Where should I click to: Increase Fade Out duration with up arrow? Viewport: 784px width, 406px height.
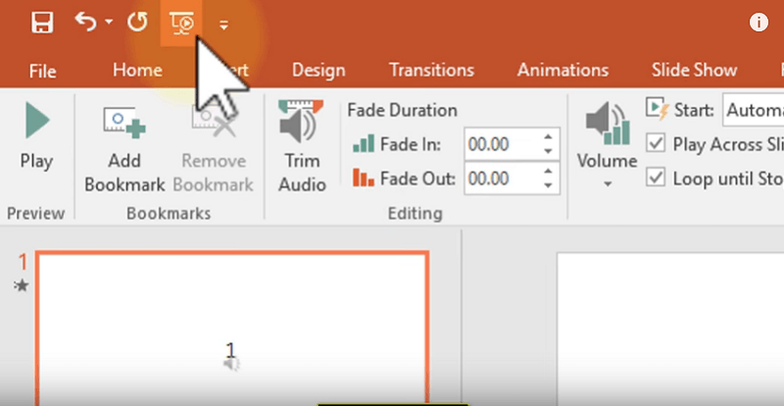pos(549,172)
